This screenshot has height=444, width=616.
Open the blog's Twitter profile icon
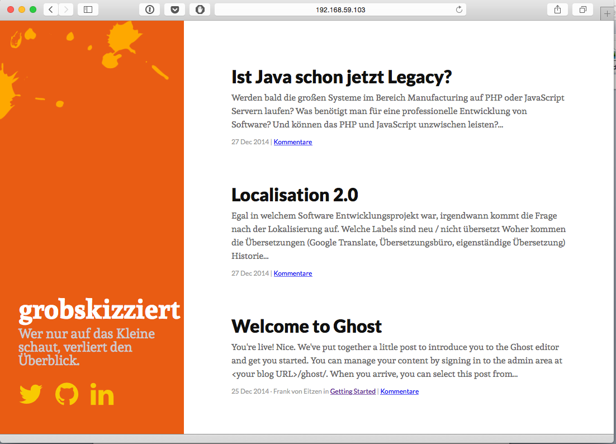tap(30, 395)
